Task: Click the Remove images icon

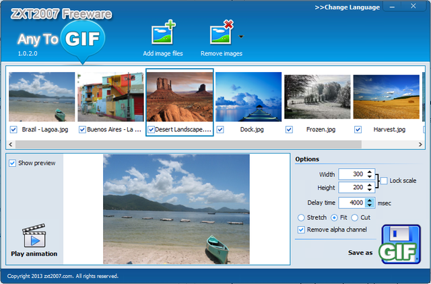Action: click(222, 32)
